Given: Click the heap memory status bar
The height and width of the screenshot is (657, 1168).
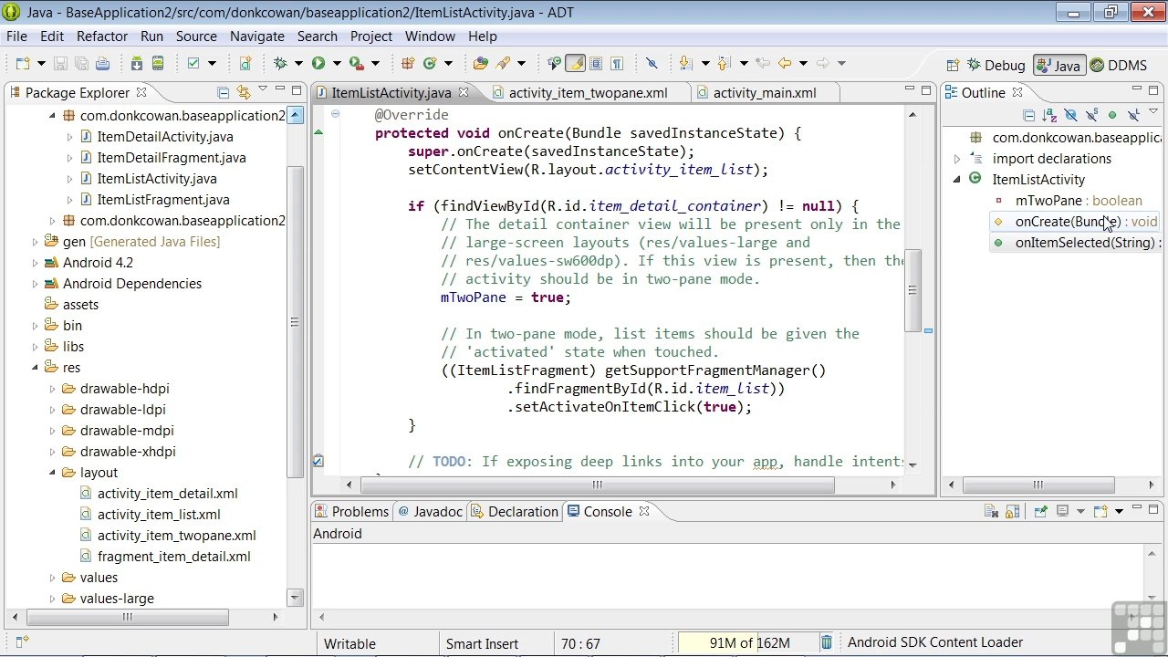Looking at the screenshot, I should pos(748,643).
